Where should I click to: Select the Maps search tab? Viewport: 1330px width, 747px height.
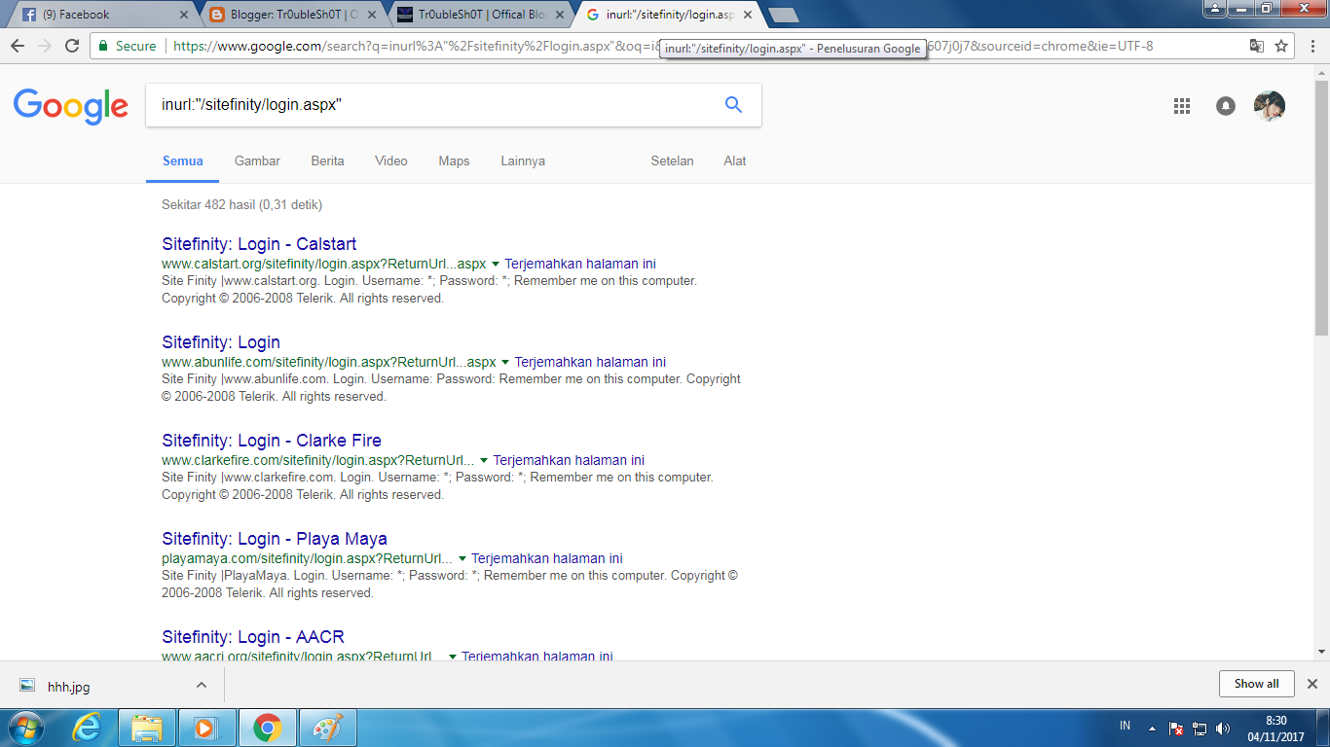click(454, 161)
